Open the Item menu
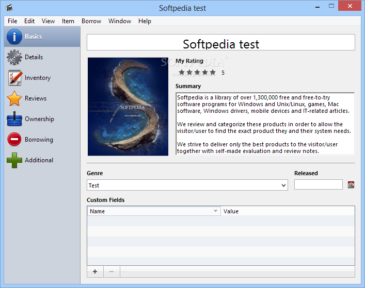The height and width of the screenshot is (288, 365). (x=68, y=21)
